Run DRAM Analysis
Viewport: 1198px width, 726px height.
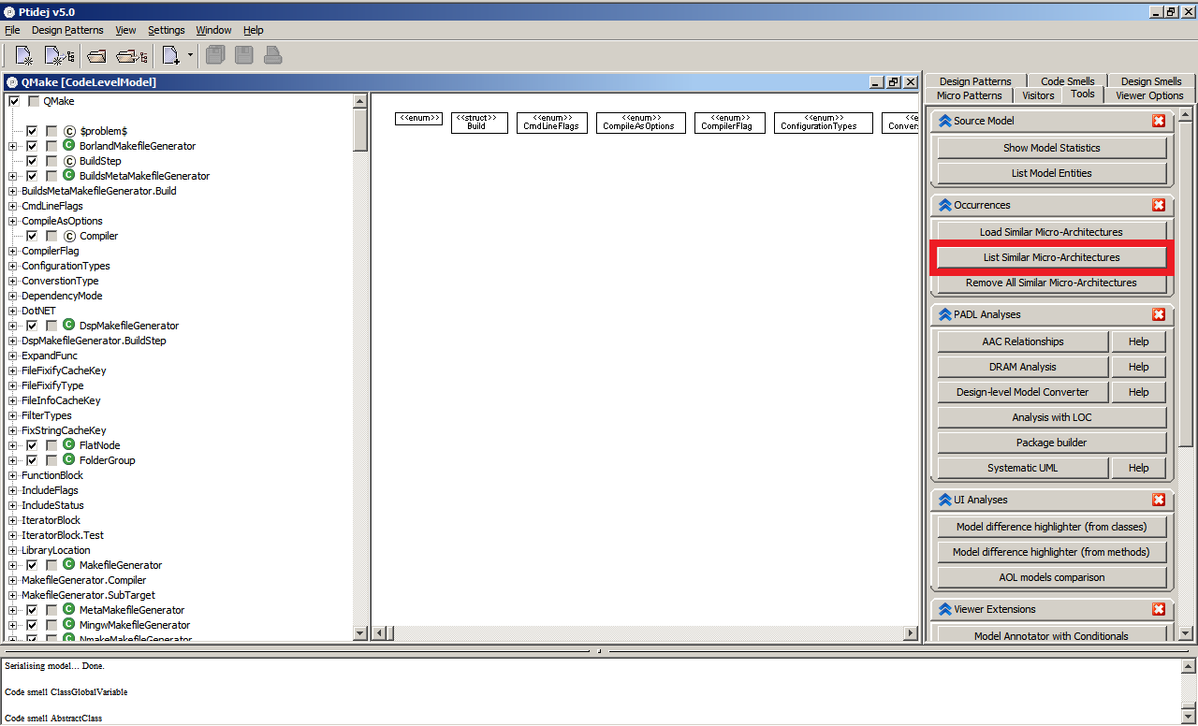(x=1022, y=366)
